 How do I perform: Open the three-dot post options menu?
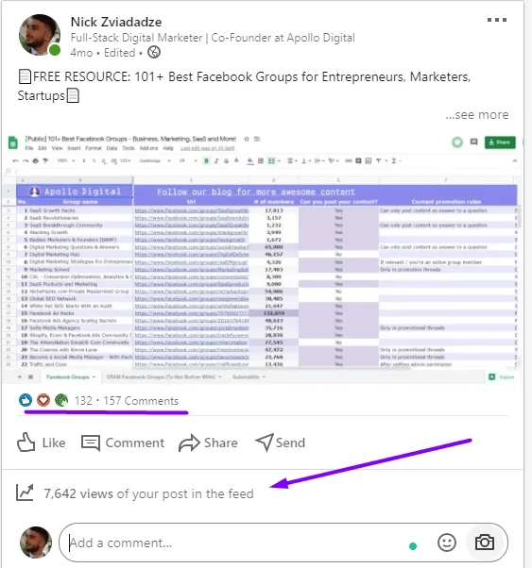[497, 20]
